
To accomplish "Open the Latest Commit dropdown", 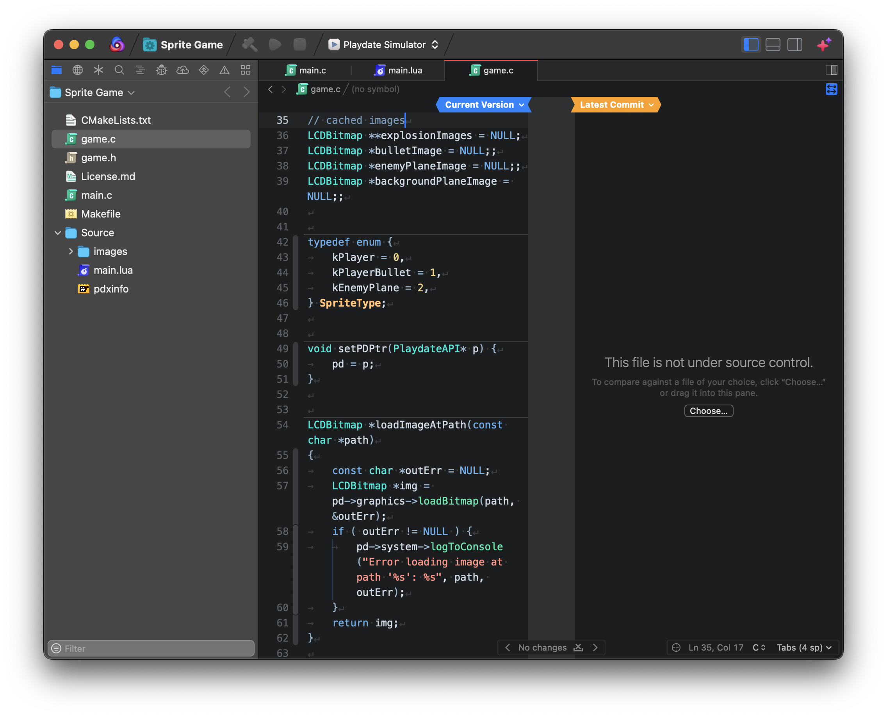I will pyautogui.click(x=616, y=105).
